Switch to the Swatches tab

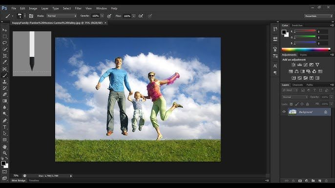(297, 25)
